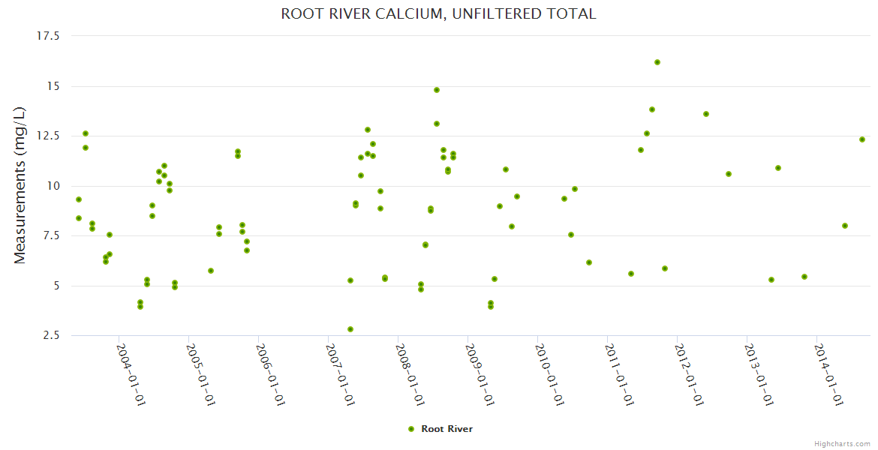Click the 2004-01-01 x-axis label
Image resolution: width=878 pixels, height=450 pixels.
pos(130,373)
